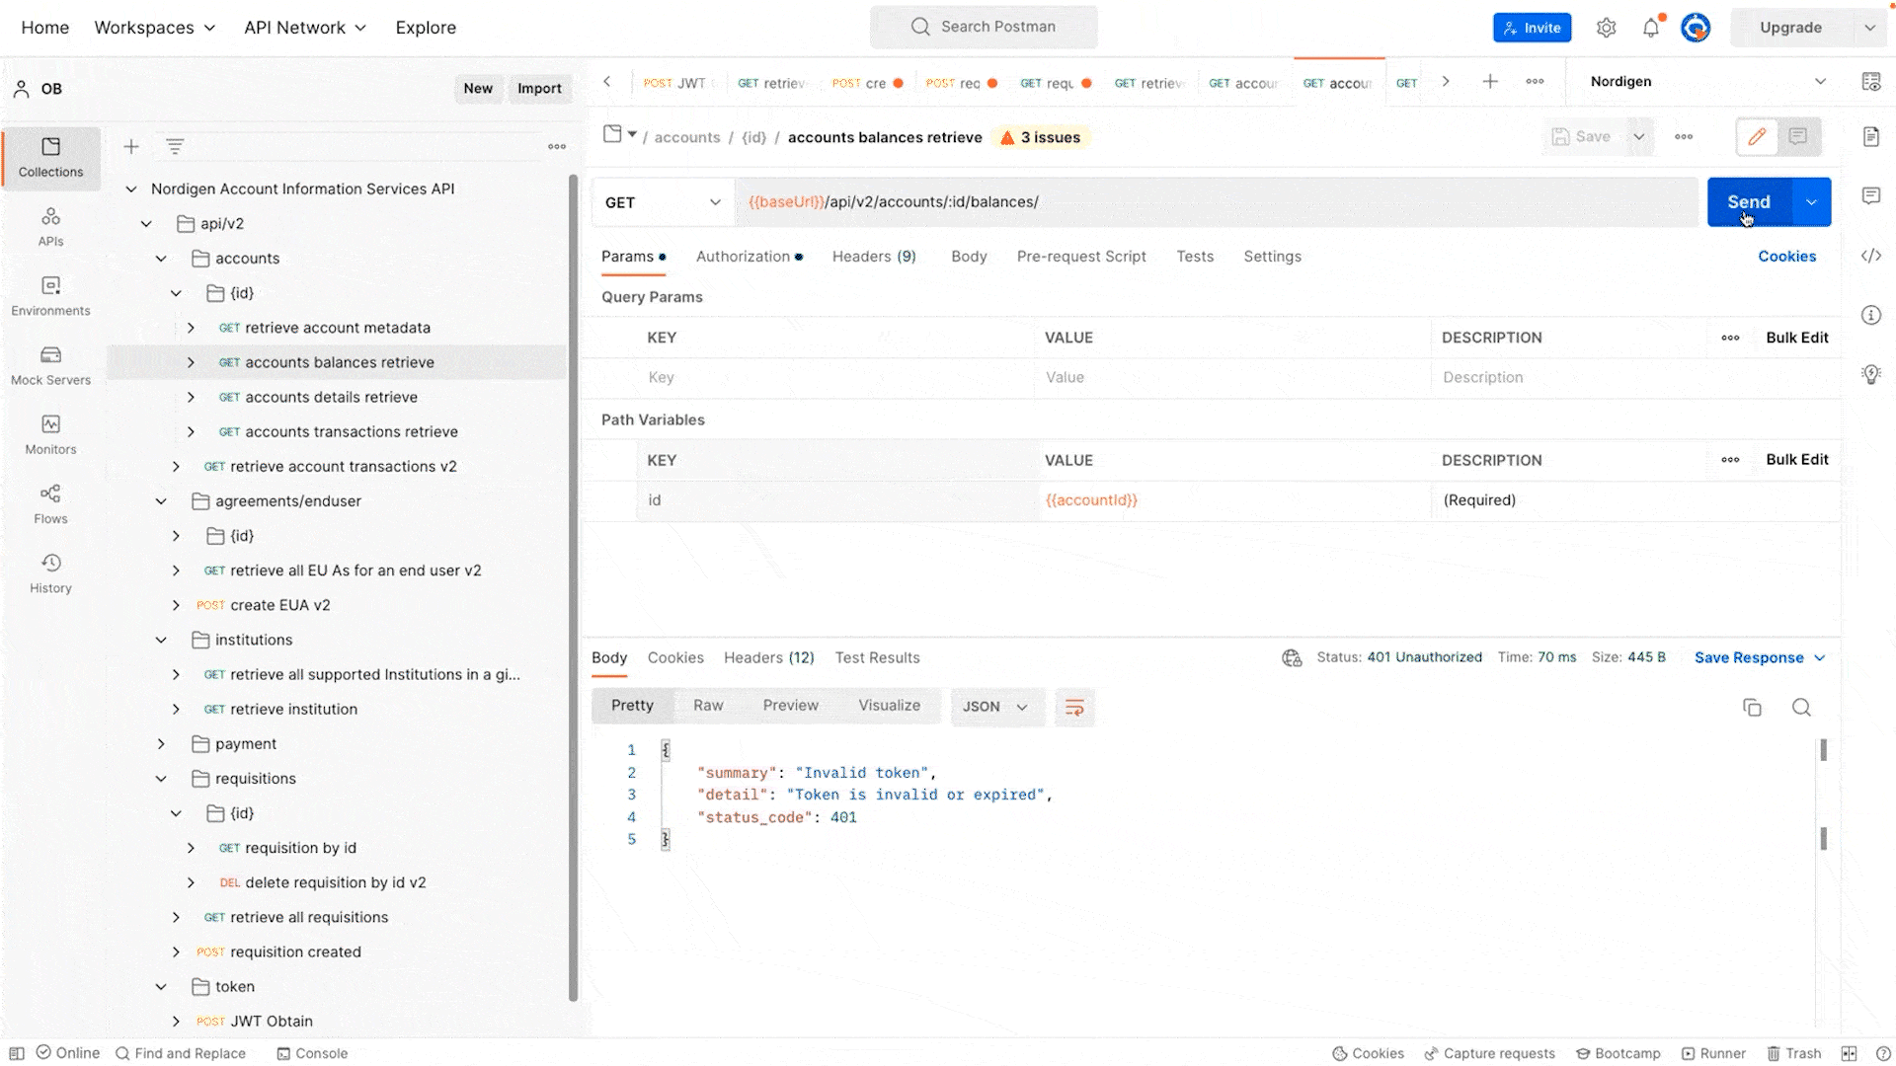The image size is (1896, 1066).
Task: Toggle line wrap in response viewer
Action: [x=1074, y=707]
